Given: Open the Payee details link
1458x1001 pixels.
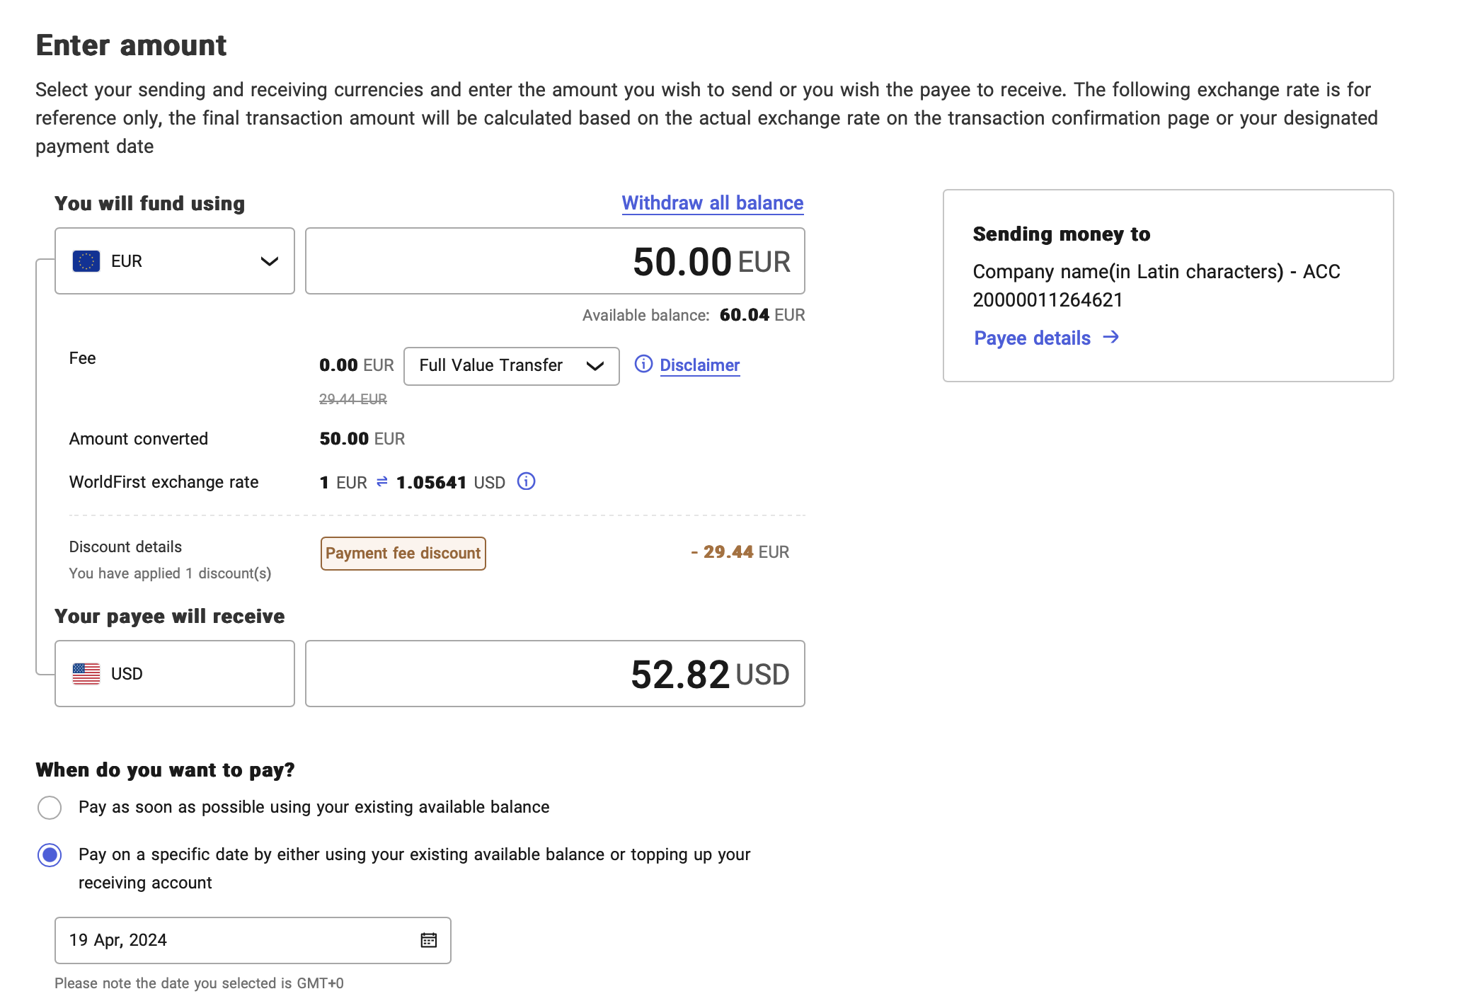Looking at the screenshot, I should (x=1032, y=338).
